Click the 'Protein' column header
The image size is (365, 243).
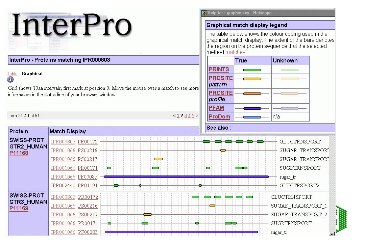(x=19, y=131)
